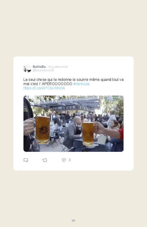Click the retweet arrows icon
Screen dimensions: 147x227
(x=45, y=160)
